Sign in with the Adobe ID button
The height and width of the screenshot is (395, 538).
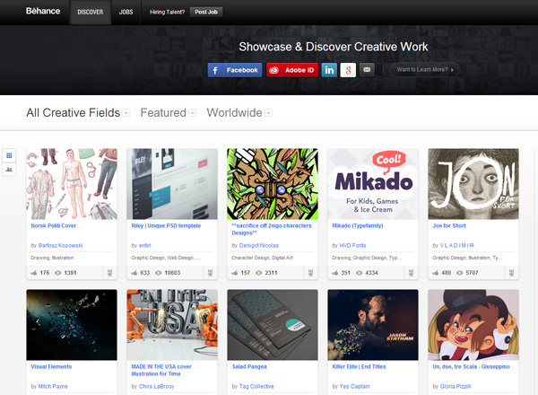click(x=292, y=70)
